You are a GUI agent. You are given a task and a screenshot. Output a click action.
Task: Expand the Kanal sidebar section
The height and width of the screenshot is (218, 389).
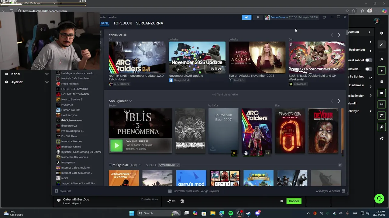click(x=47, y=74)
